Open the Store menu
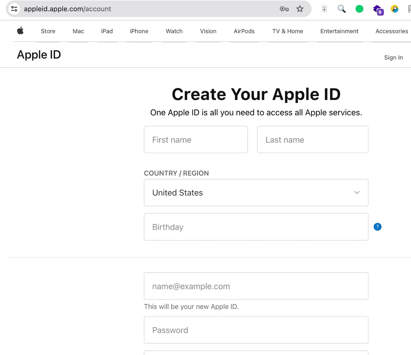The height and width of the screenshot is (355, 411). pyautogui.click(x=48, y=31)
